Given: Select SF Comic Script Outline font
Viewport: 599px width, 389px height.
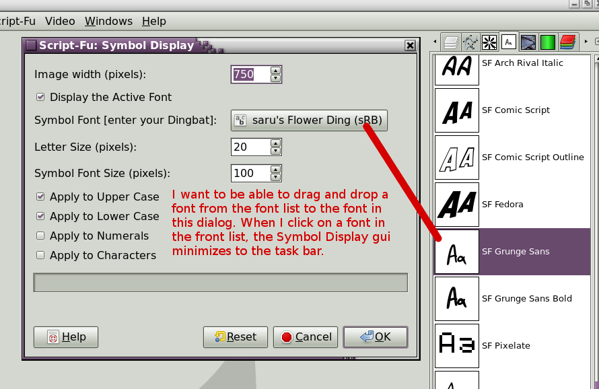Looking at the screenshot, I should click(512, 157).
